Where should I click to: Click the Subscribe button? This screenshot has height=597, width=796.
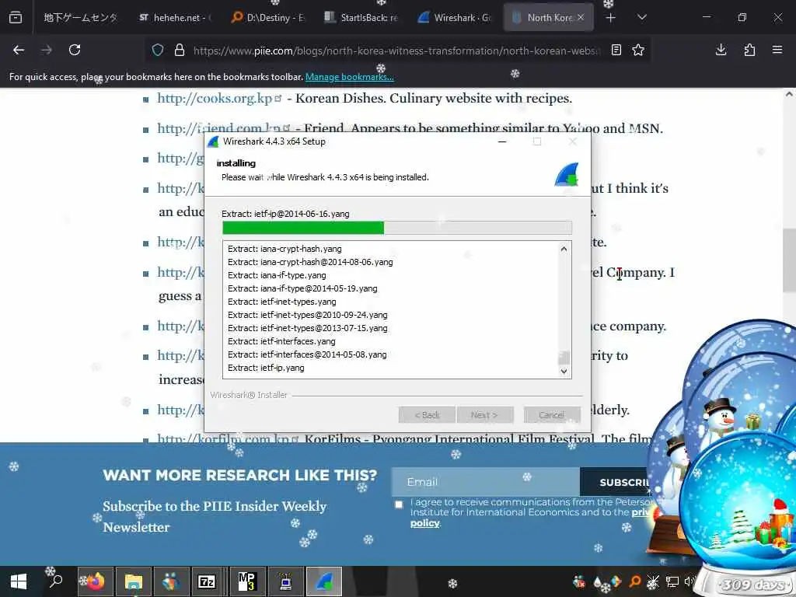pos(616,482)
